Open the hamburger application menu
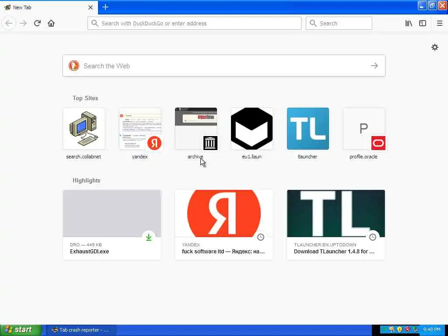Screen dimensions: 448x336 coord(440,23)
